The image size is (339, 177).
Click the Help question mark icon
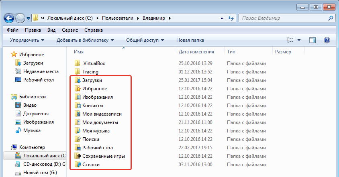327,40
